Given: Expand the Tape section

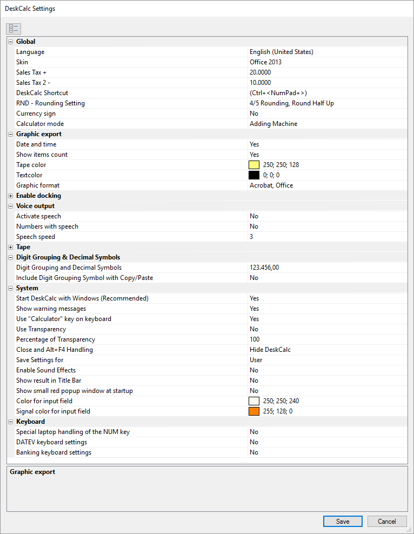Looking at the screenshot, I should [10, 247].
